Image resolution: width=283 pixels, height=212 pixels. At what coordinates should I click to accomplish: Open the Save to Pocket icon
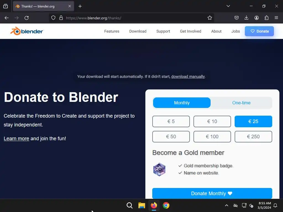click(x=237, y=18)
